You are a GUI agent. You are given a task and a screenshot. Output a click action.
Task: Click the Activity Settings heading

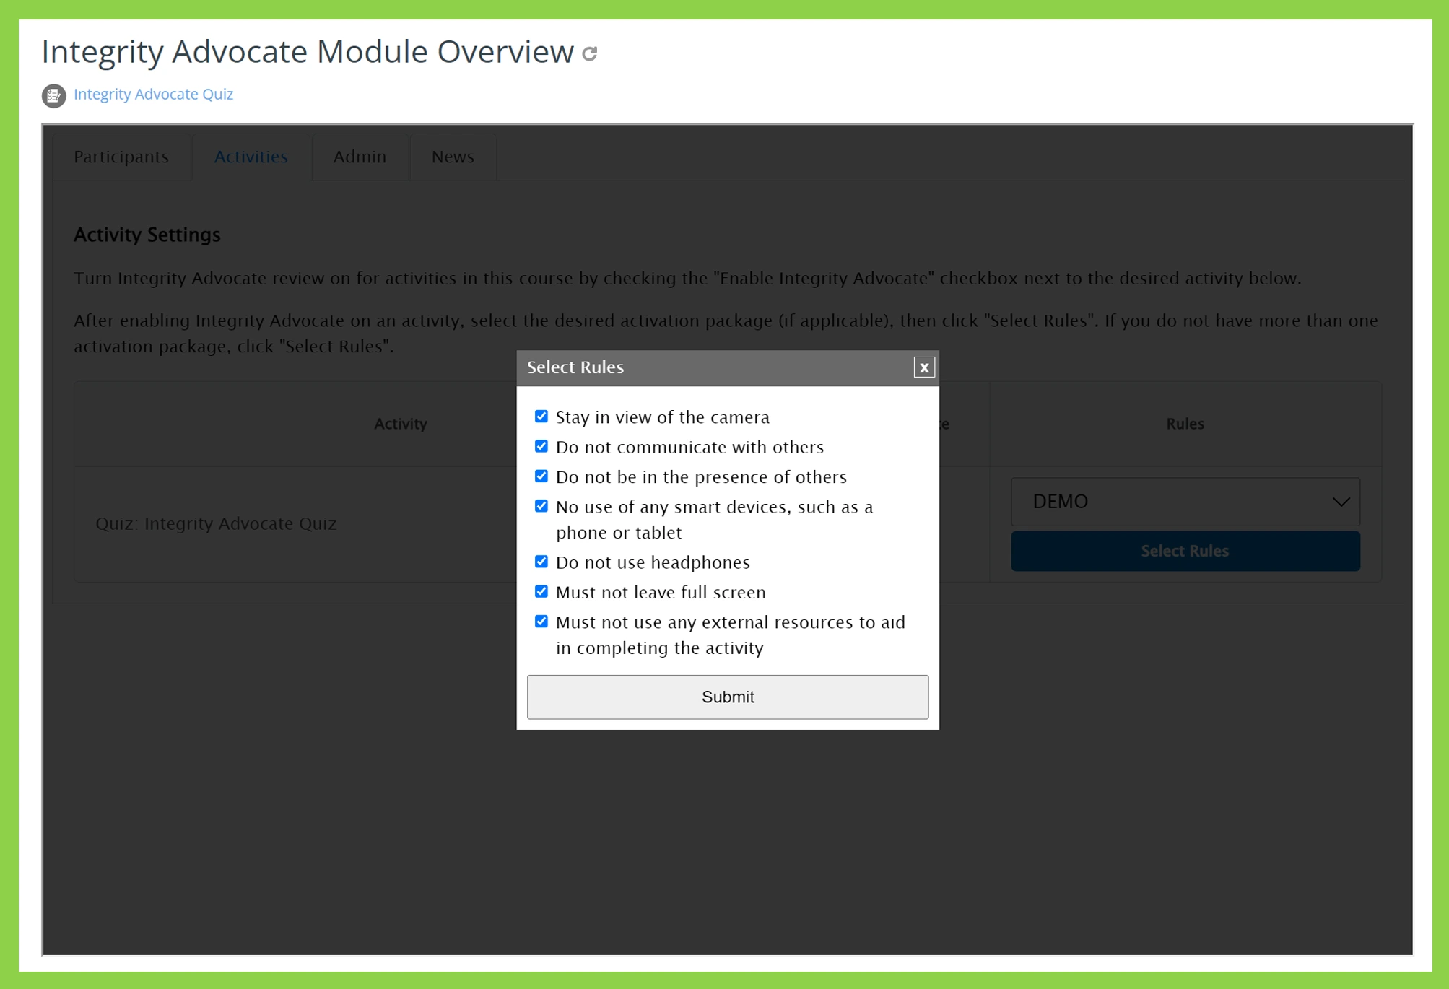(x=147, y=235)
